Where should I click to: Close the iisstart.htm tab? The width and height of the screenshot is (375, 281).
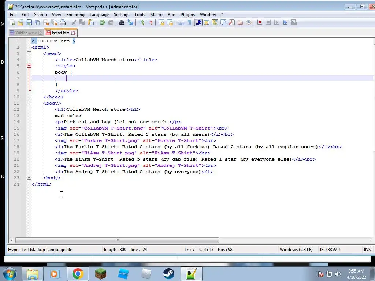pos(73,33)
